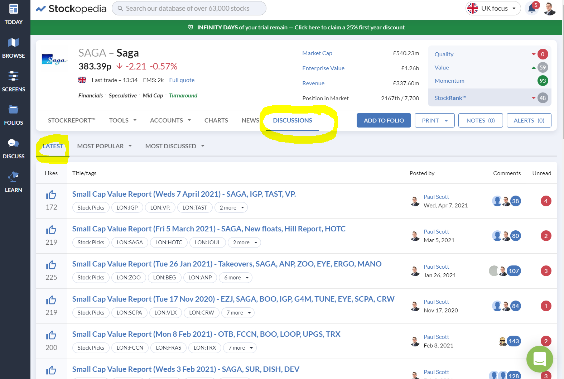Open the user profile avatar
The height and width of the screenshot is (379, 564).
click(550, 9)
